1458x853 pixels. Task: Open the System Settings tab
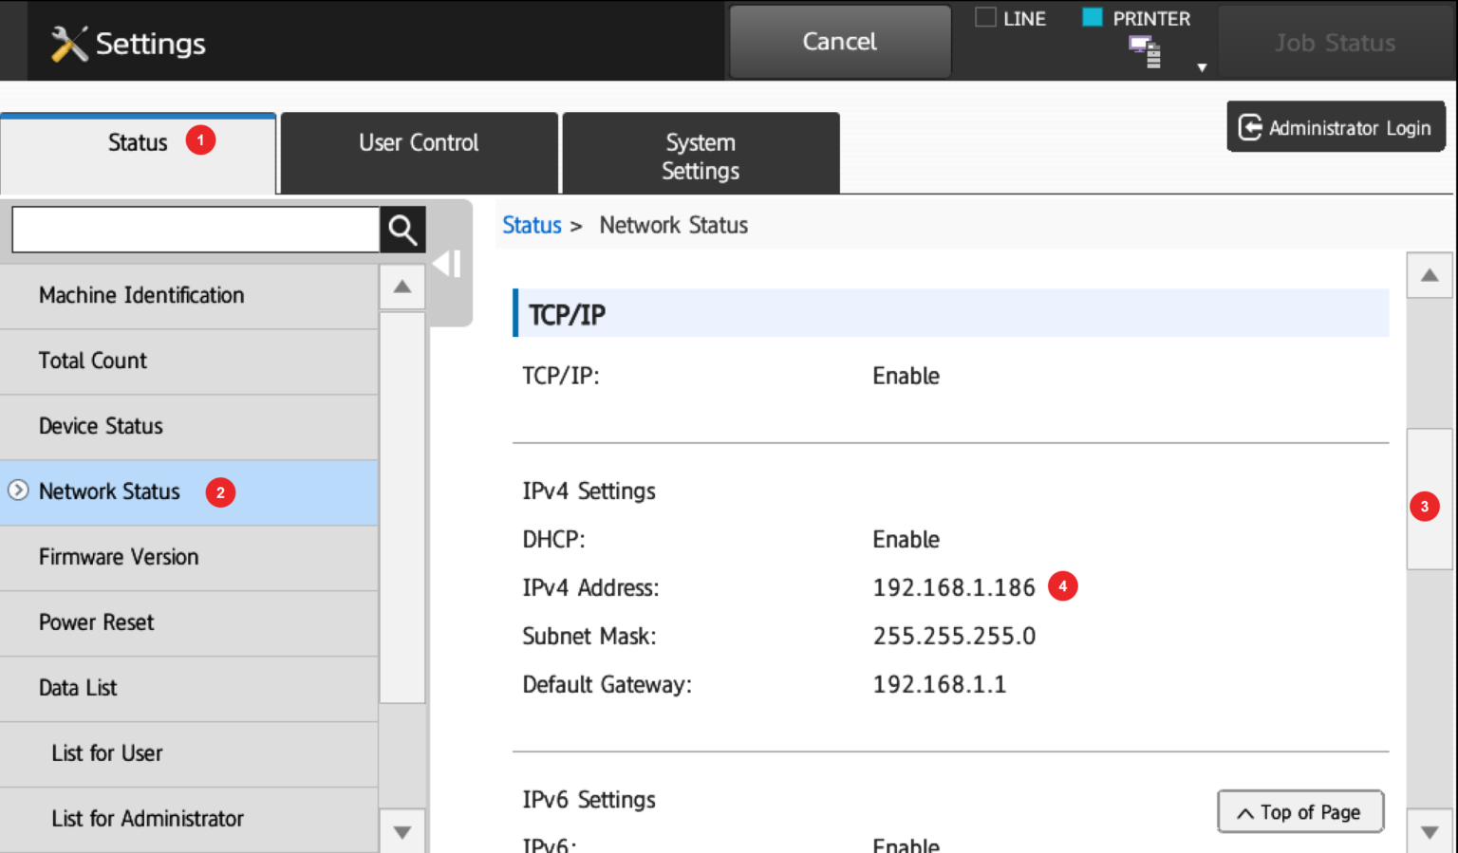700,156
